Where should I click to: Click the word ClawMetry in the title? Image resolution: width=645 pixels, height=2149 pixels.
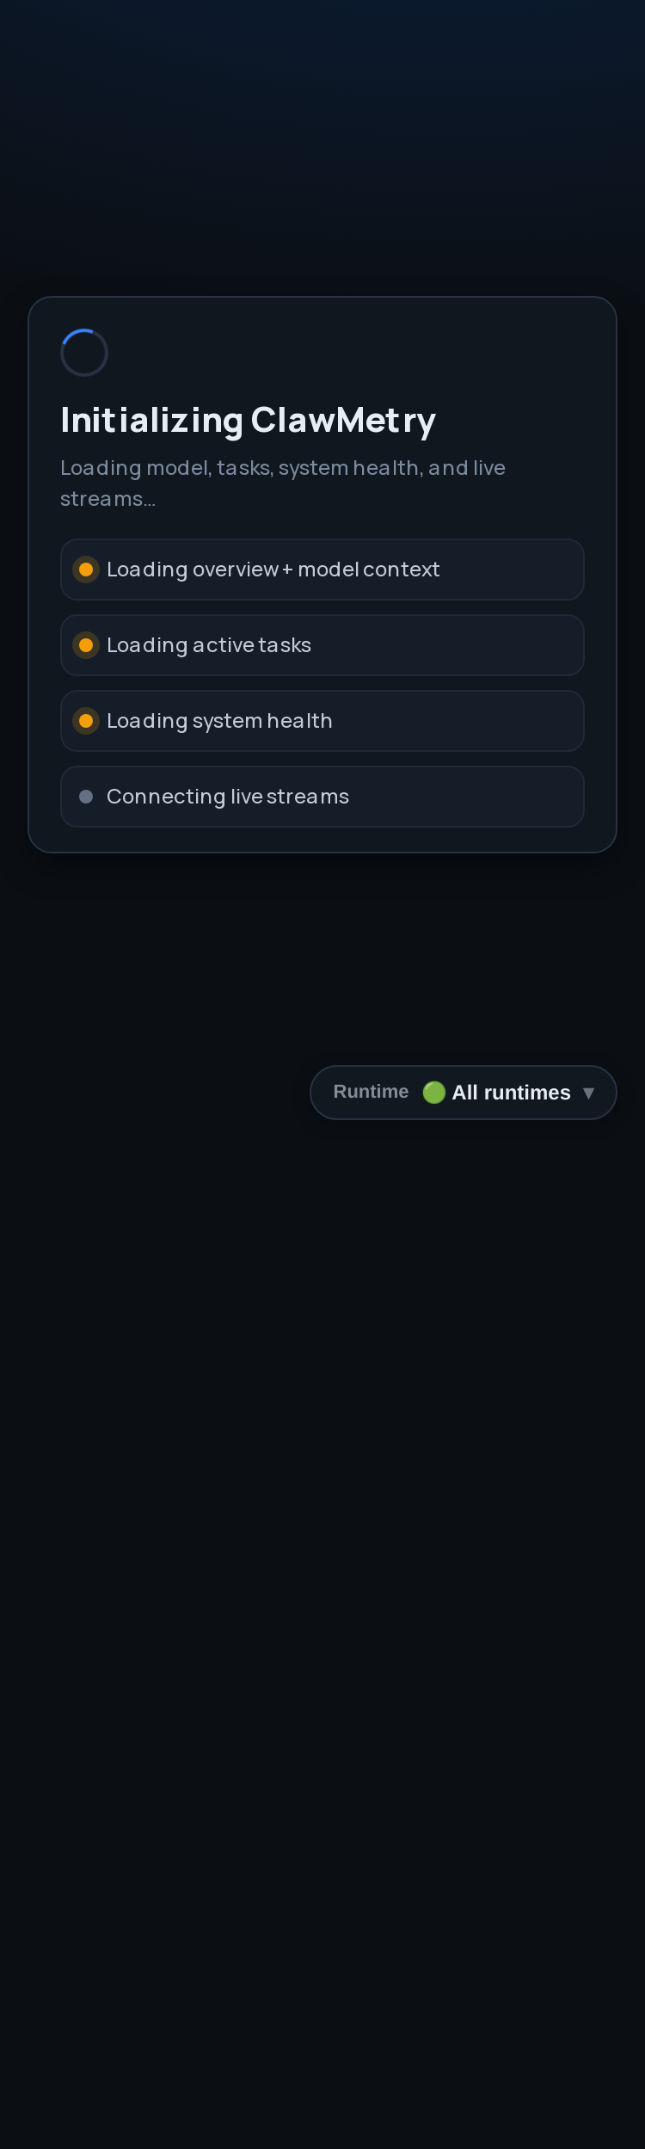(x=343, y=421)
